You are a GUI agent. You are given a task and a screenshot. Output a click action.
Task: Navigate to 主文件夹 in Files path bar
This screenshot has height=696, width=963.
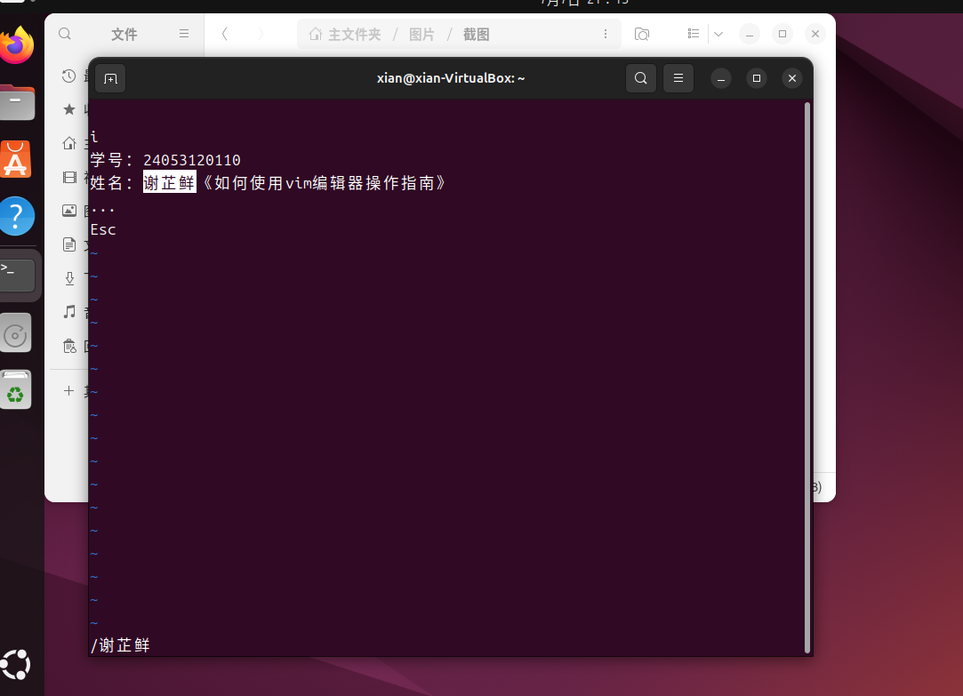(x=345, y=35)
